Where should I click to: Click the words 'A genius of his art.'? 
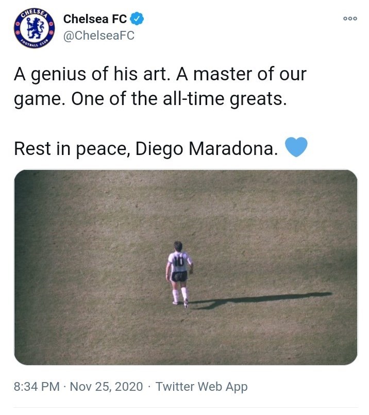(91, 74)
